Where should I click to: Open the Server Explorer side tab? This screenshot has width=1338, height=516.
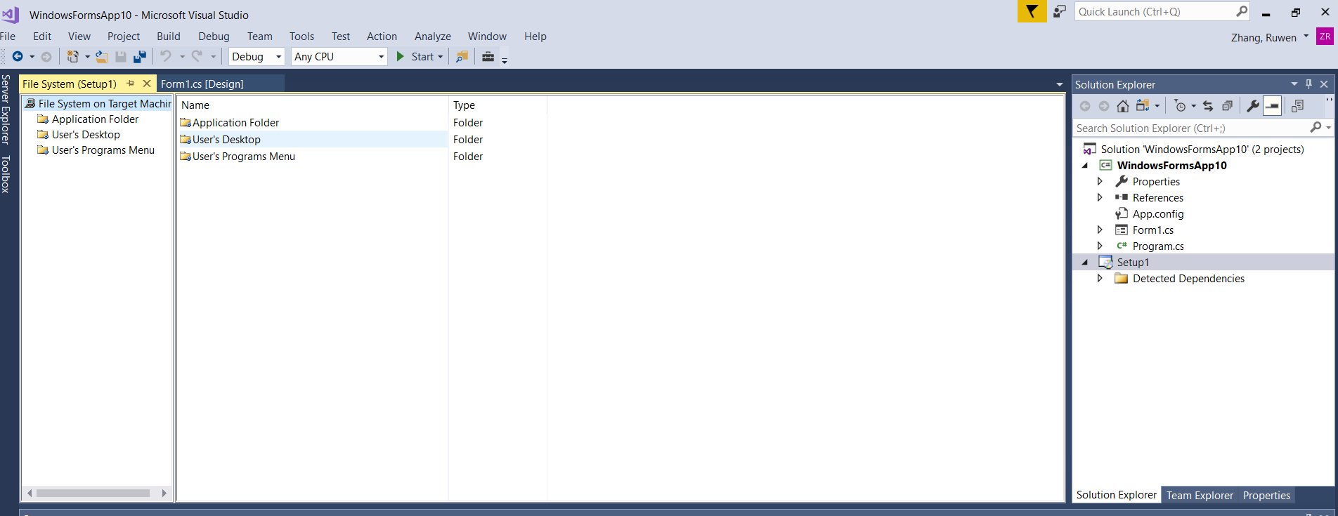6,110
